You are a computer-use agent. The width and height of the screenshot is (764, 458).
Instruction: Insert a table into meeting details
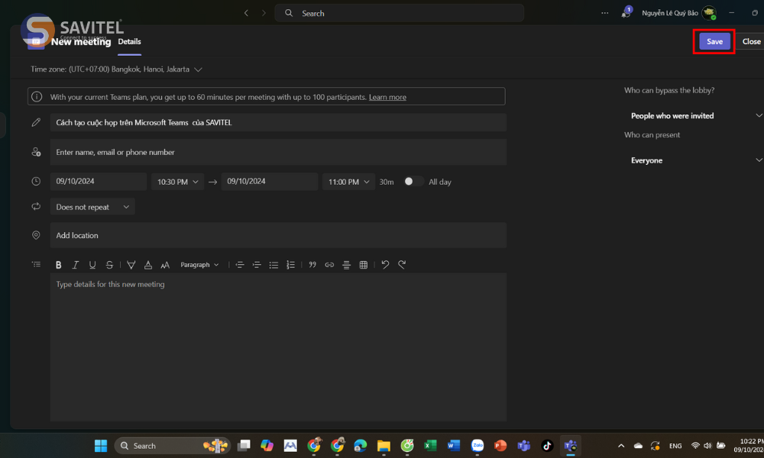pyautogui.click(x=364, y=265)
